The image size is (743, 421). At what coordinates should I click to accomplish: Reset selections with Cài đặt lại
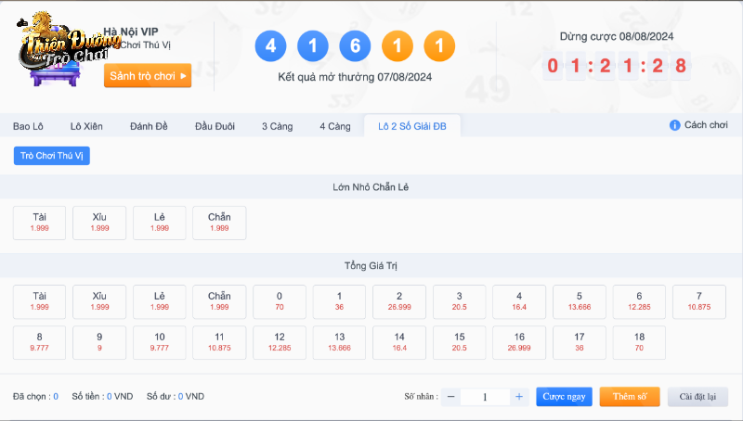point(697,397)
